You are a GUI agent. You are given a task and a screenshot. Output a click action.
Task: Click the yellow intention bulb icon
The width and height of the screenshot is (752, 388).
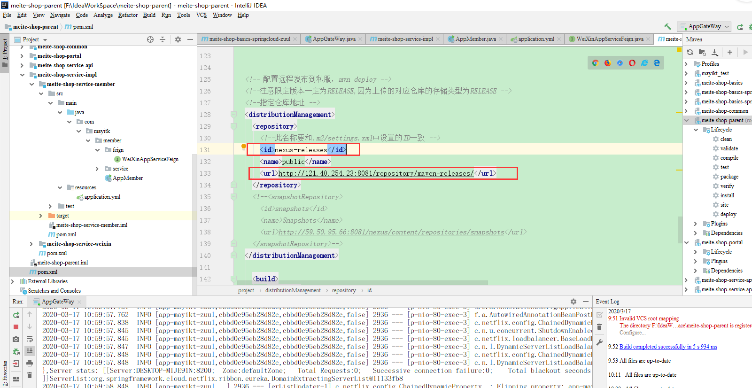point(243,147)
